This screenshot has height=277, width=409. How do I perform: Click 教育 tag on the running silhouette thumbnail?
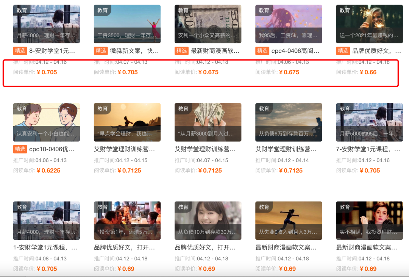click(264, 207)
